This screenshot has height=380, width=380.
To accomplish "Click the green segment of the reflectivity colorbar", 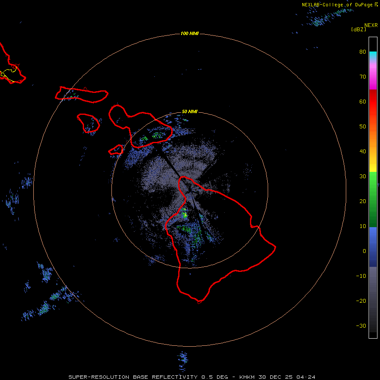I will [373, 199].
